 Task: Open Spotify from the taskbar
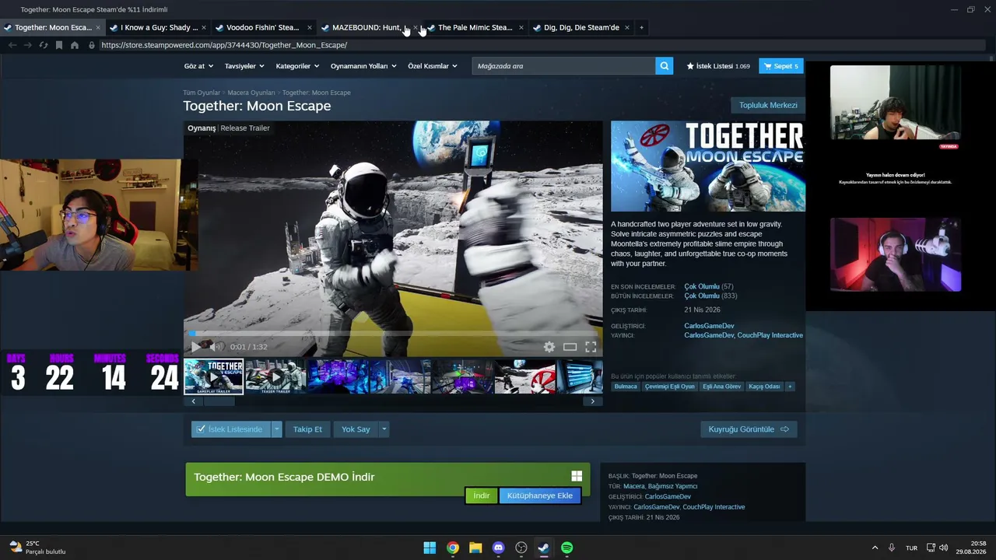[x=567, y=548]
